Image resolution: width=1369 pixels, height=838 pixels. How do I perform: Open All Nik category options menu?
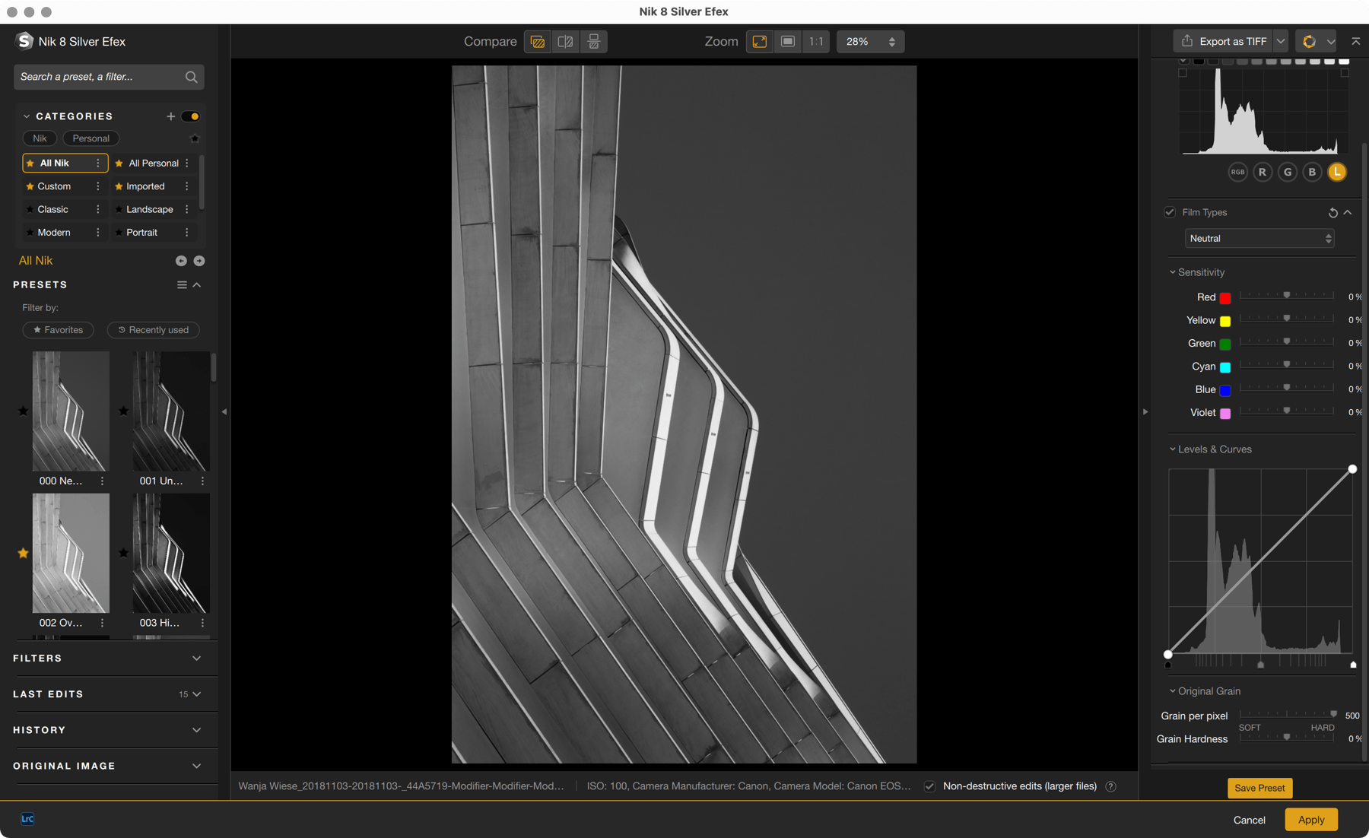click(97, 163)
